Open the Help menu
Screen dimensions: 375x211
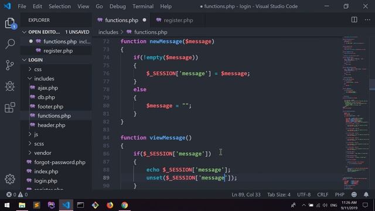click(166, 6)
